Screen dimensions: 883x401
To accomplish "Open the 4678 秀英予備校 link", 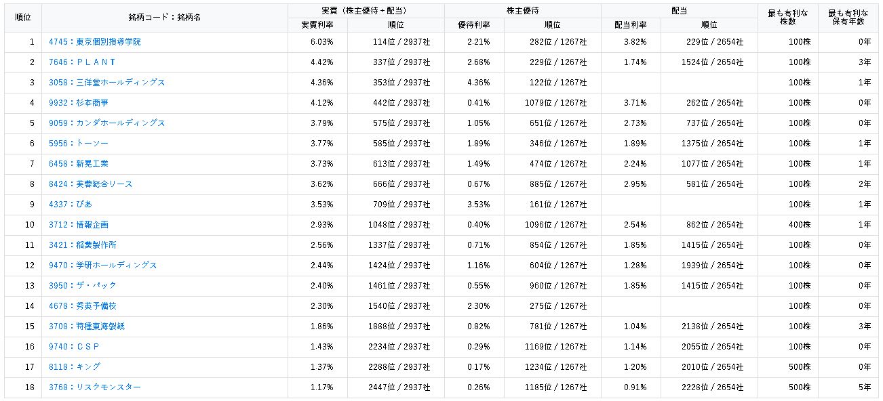I will [x=83, y=306].
